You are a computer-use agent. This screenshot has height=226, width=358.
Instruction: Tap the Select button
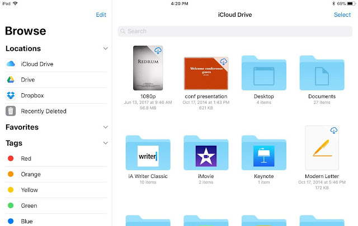click(x=342, y=15)
